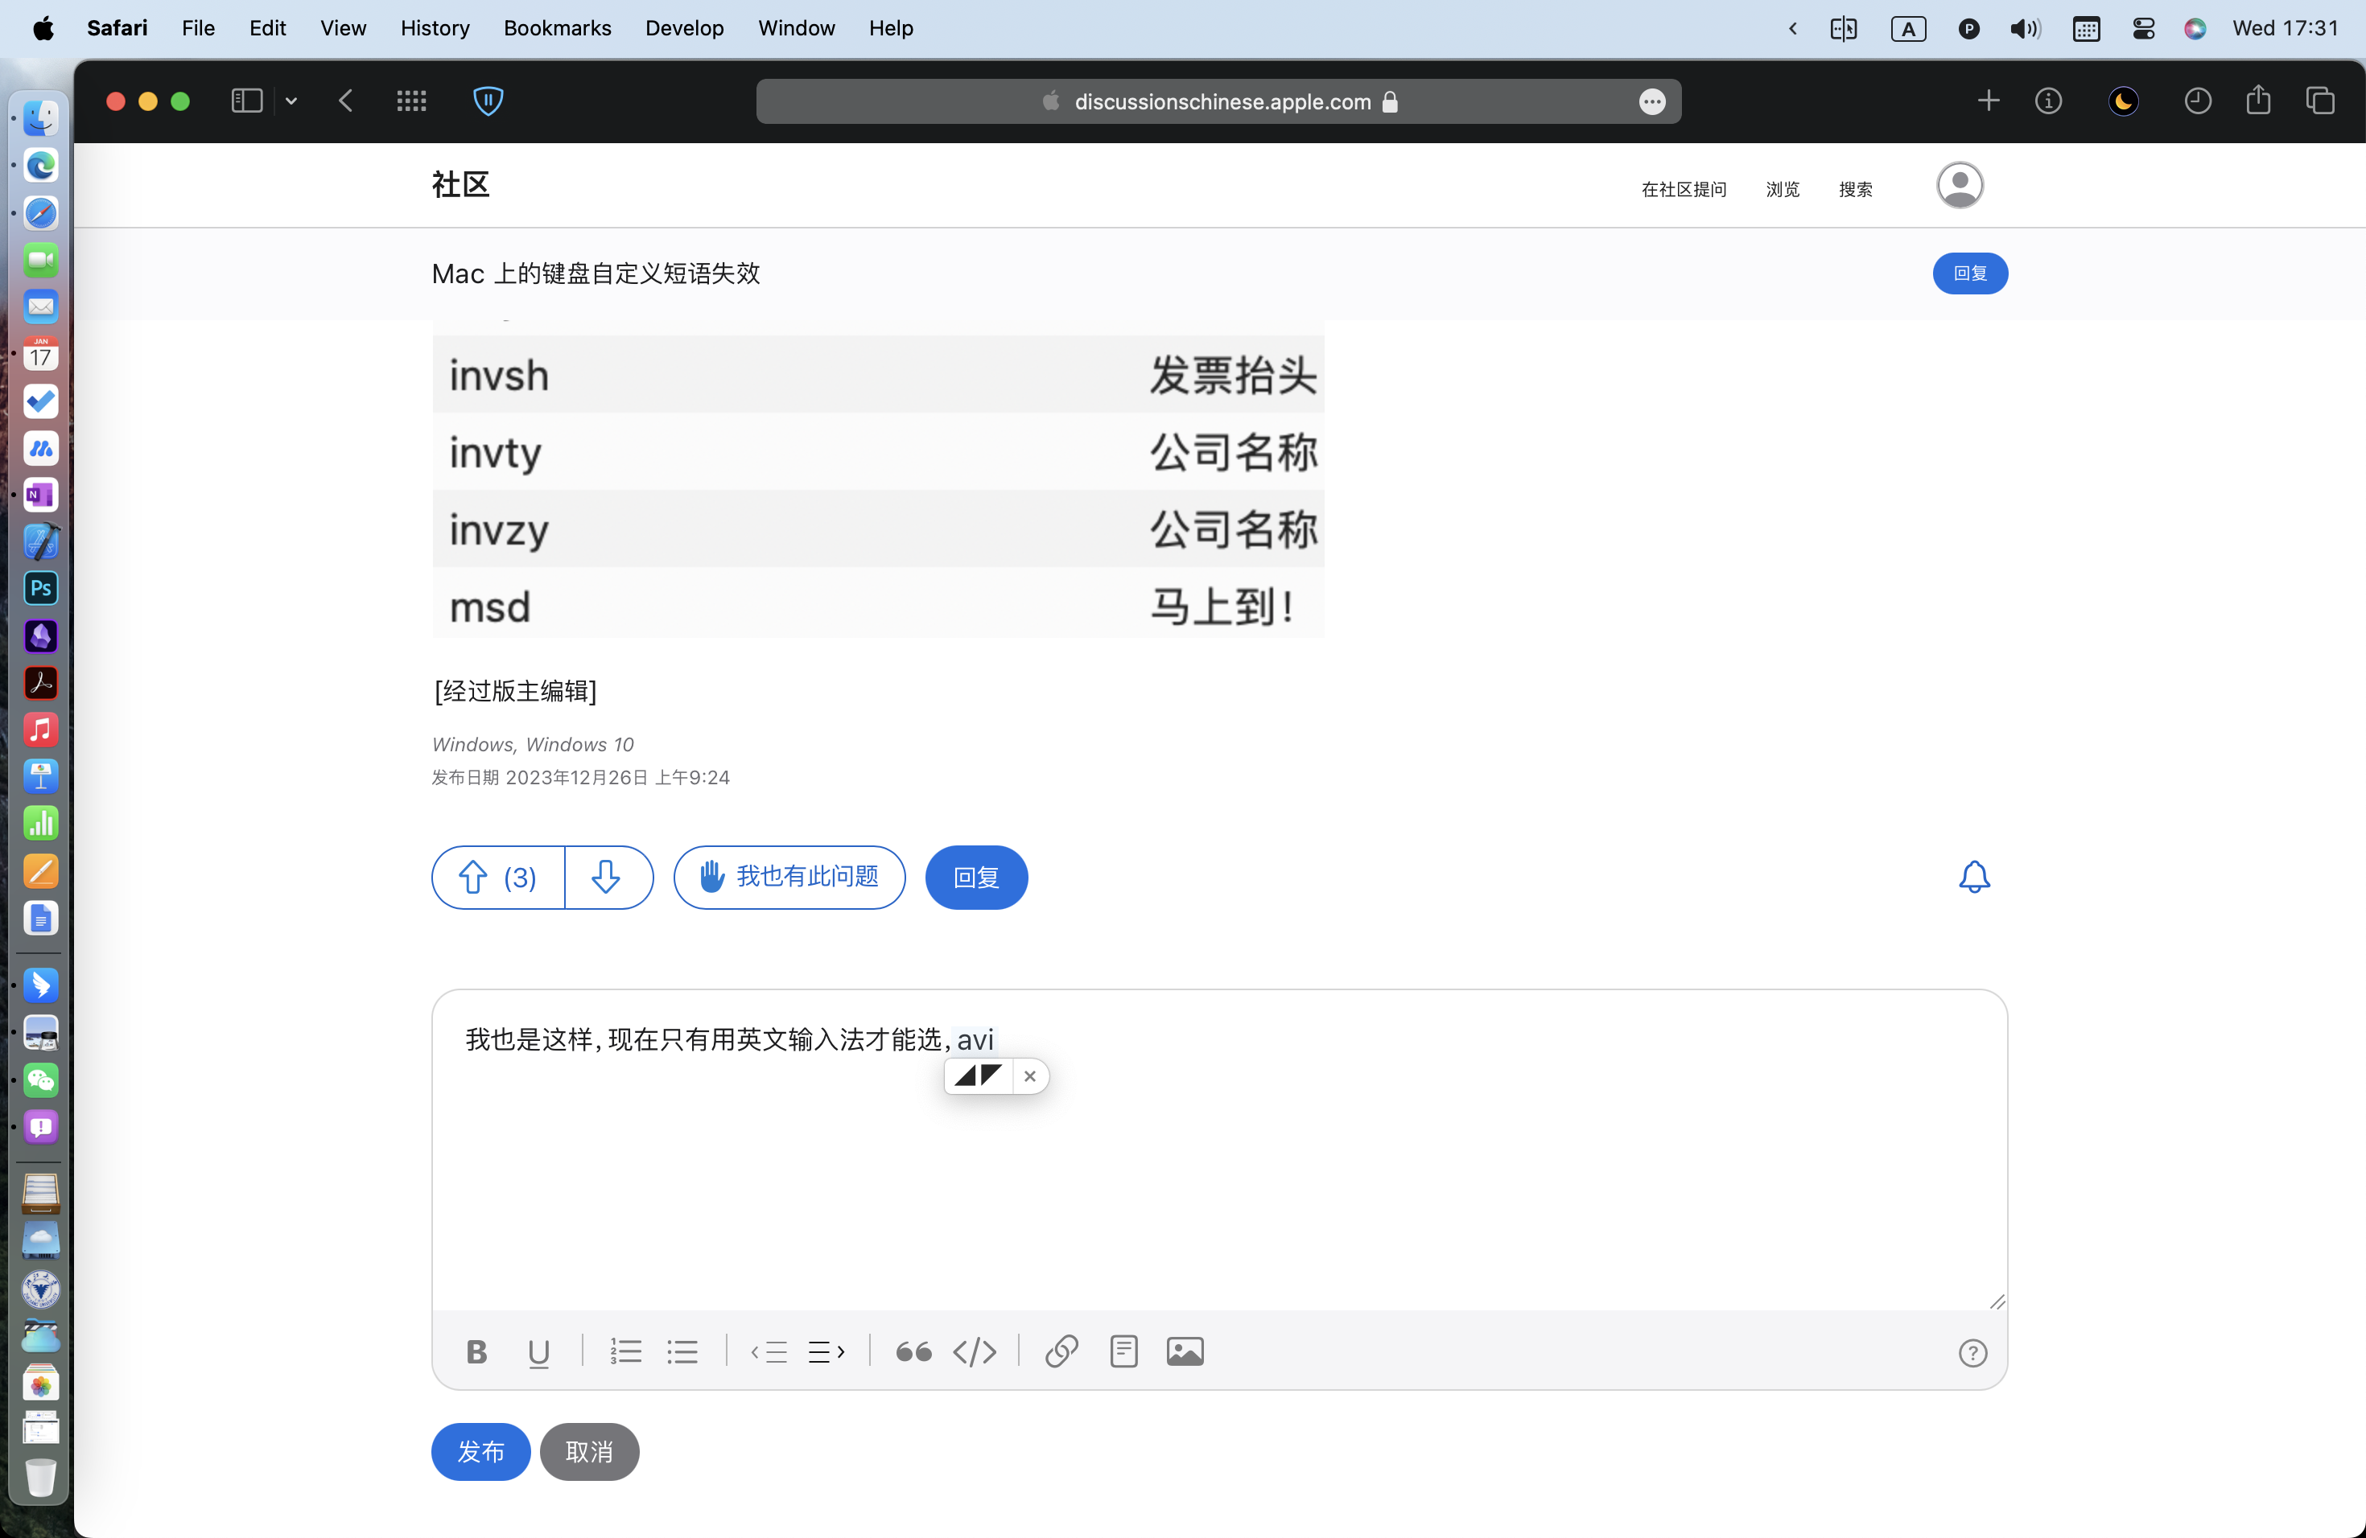Viewport: 2366px width, 1538px height.
Task: Insert block quote in reply
Action: click(913, 1351)
